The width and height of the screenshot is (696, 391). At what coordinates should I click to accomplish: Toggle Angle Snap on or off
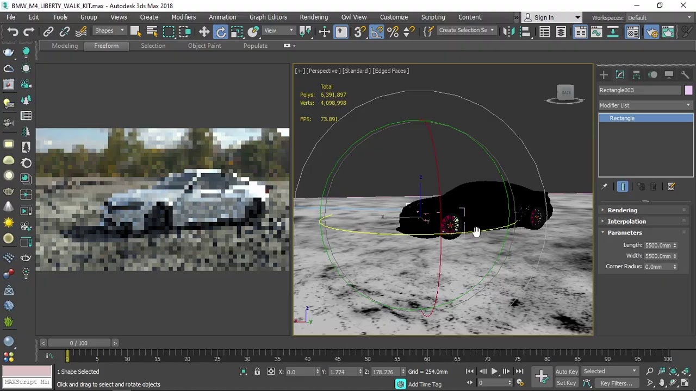click(x=376, y=32)
